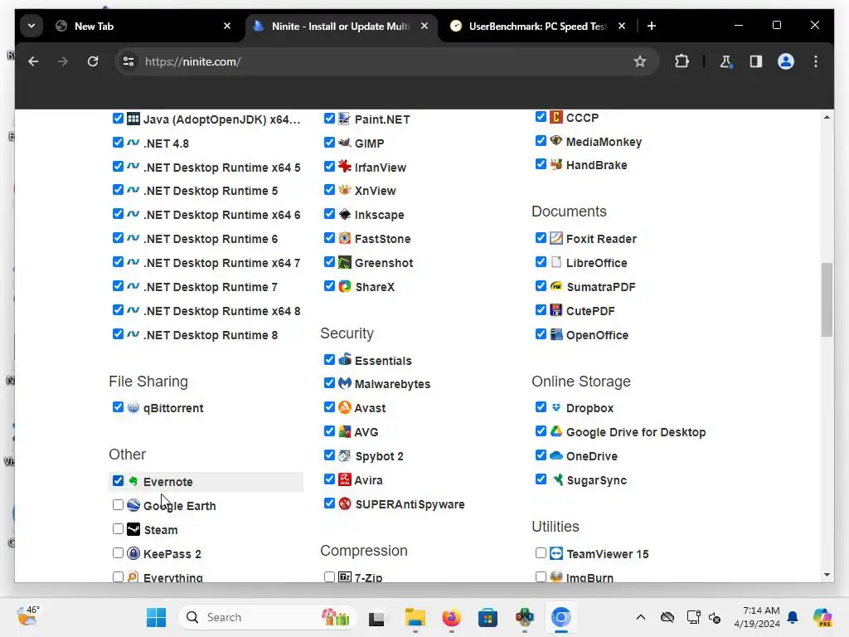Check the KeePass 2 checkbox
849x637 pixels.
click(118, 552)
